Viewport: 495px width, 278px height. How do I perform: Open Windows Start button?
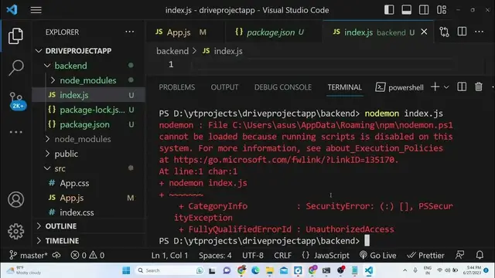pos(126,270)
